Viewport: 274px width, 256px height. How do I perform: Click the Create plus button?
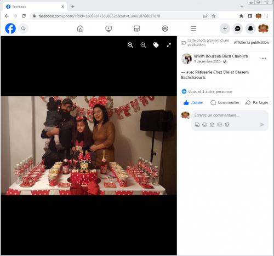(x=225, y=28)
